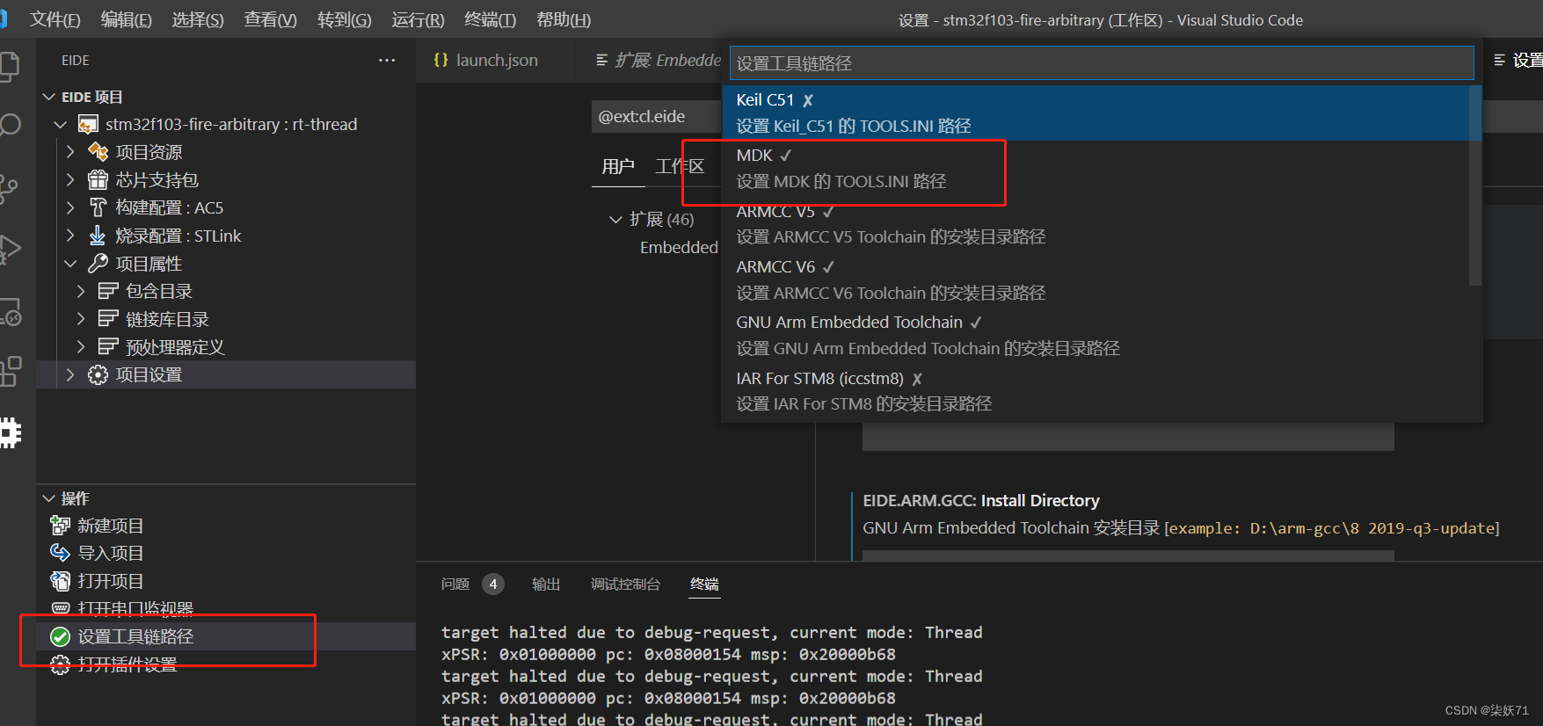Open the 编辑(E) menu

126,19
